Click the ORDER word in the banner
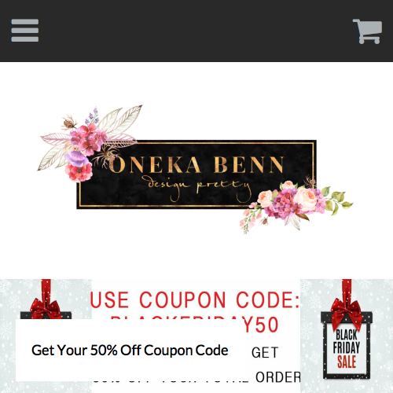Image resolution: width=393 pixels, height=393 pixels. tap(278, 377)
